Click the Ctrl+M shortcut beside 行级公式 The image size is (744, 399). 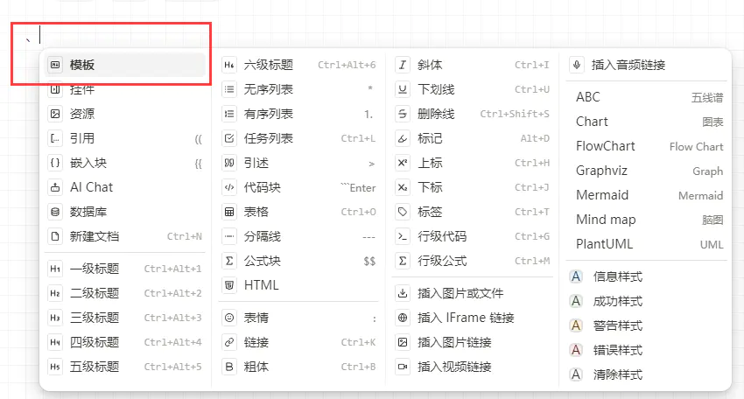(x=532, y=261)
